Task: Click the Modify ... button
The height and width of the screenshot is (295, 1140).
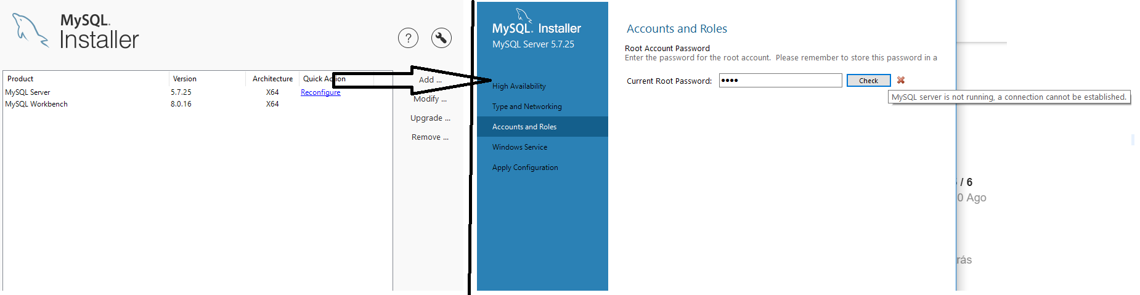Action: click(x=430, y=99)
